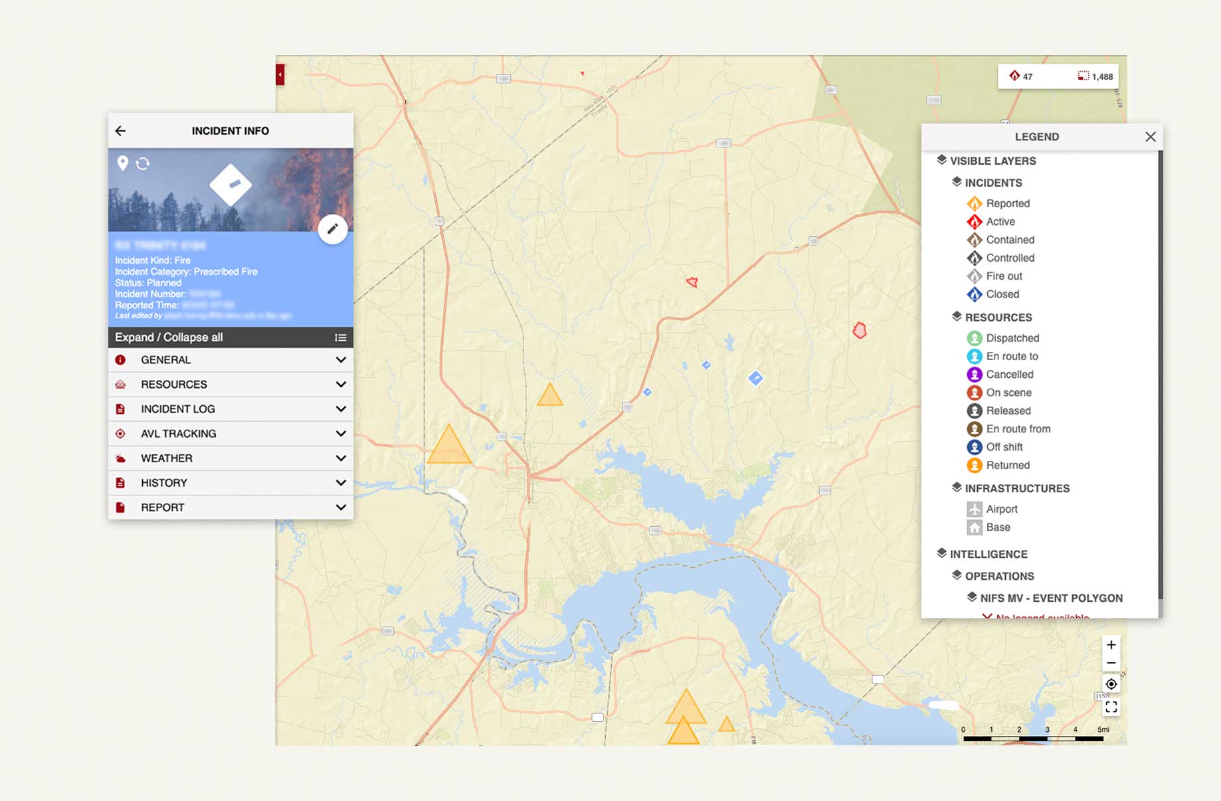Image resolution: width=1221 pixels, height=801 pixels.
Task: Click the location pin icon on incident photo
Action: coord(122,163)
